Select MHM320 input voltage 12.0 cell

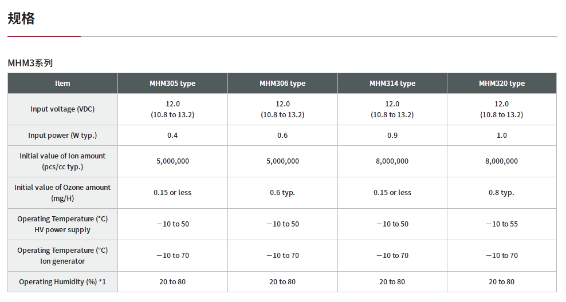(502, 109)
